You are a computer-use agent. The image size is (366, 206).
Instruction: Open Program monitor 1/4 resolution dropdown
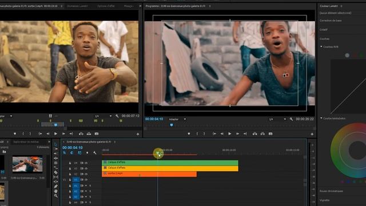pyautogui.click(x=277, y=119)
